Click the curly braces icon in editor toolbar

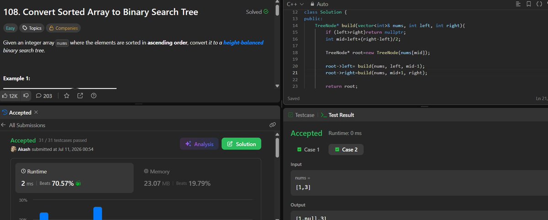540,4
